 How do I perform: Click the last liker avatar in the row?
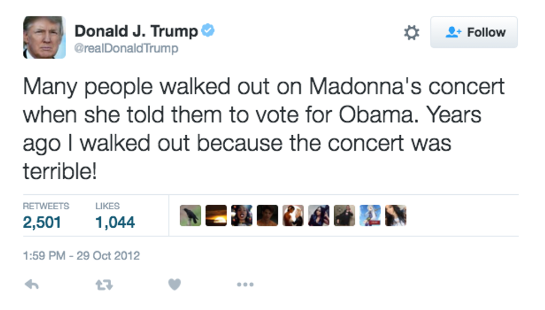395,215
